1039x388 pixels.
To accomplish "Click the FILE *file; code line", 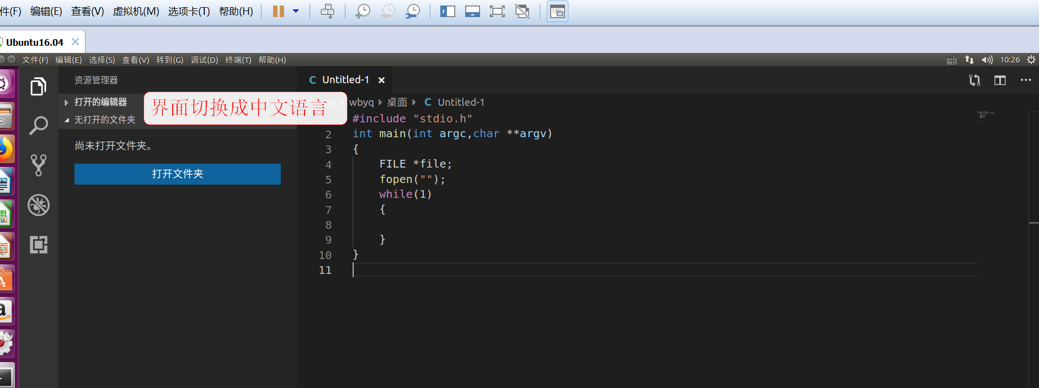I will point(415,164).
